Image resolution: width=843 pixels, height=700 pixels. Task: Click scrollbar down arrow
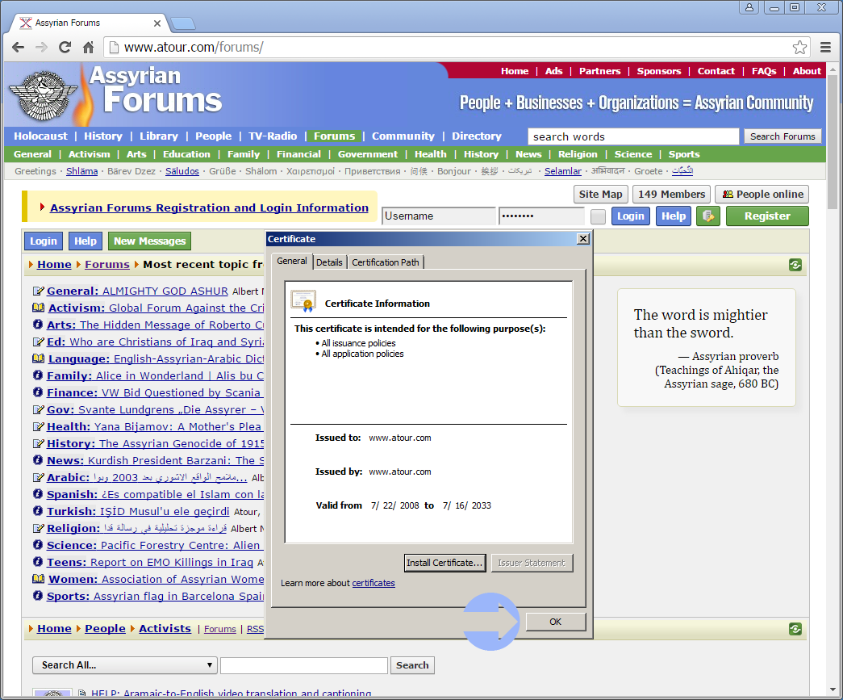[833, 690]
